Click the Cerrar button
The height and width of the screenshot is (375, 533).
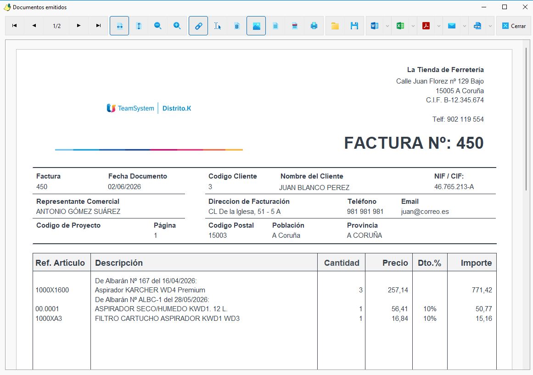click(x=514, y=26)
